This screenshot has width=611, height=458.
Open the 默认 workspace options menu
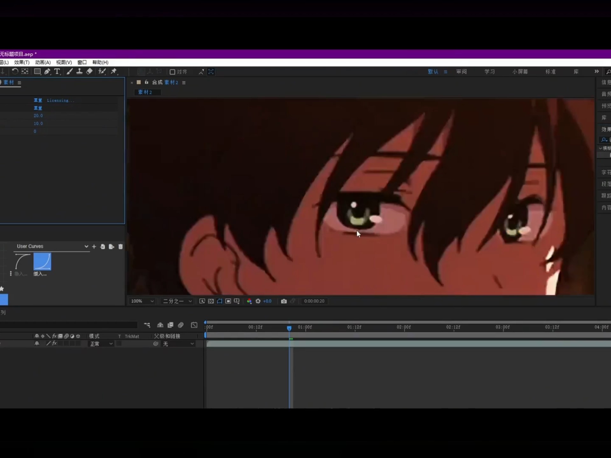(446, 72)
